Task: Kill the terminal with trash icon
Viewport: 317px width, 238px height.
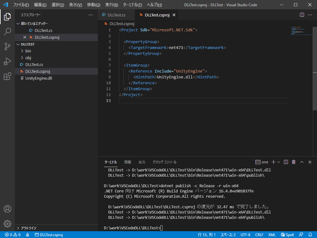Action: [293, 162]
